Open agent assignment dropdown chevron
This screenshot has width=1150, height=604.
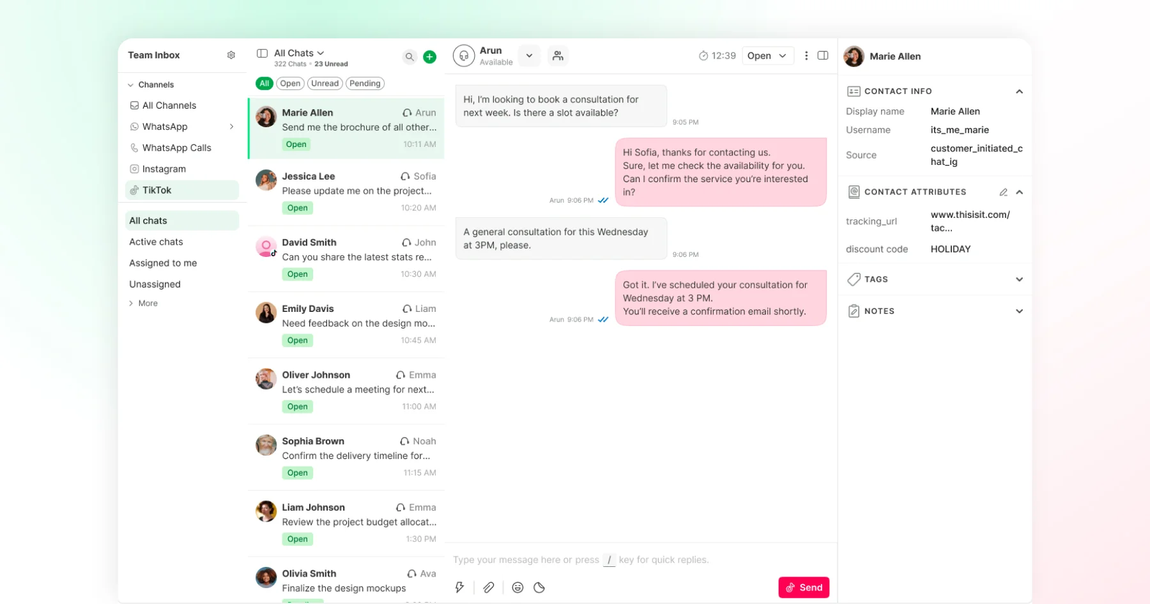click(x=529, y=56)
